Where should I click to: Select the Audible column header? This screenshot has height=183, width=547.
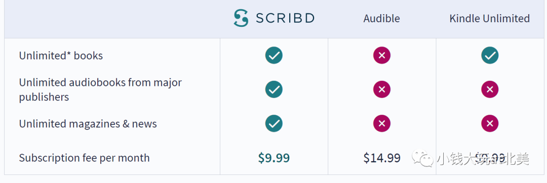click(382, 18)
